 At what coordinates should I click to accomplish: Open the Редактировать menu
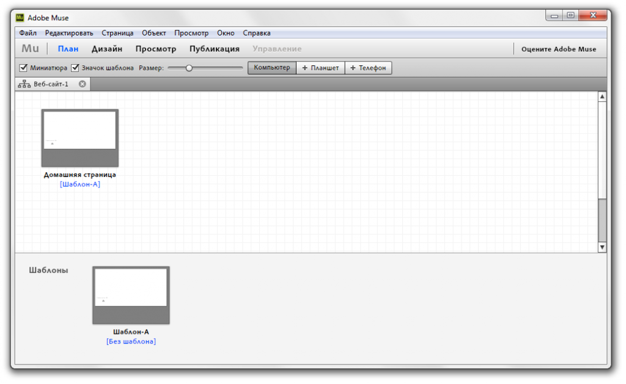tap(68, 33)
